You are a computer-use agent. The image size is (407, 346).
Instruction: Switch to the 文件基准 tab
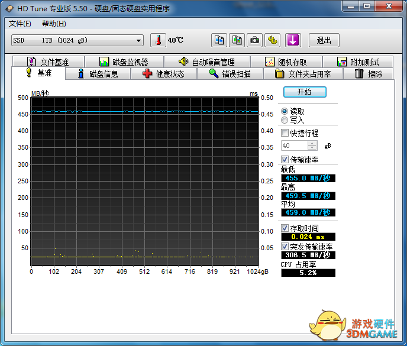click(49, 62)
